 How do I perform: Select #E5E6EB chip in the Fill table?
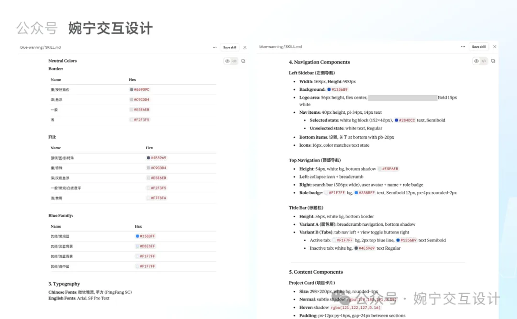pyautogui.click(x=157, y=178)
